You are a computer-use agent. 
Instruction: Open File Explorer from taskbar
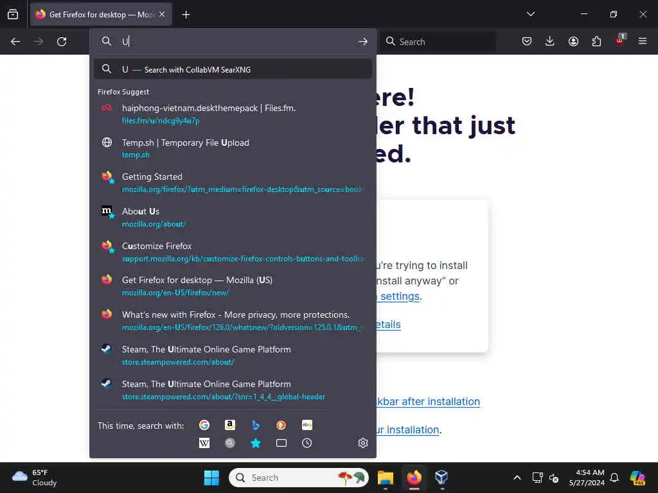pyautogui.click(x=386, y=478)
